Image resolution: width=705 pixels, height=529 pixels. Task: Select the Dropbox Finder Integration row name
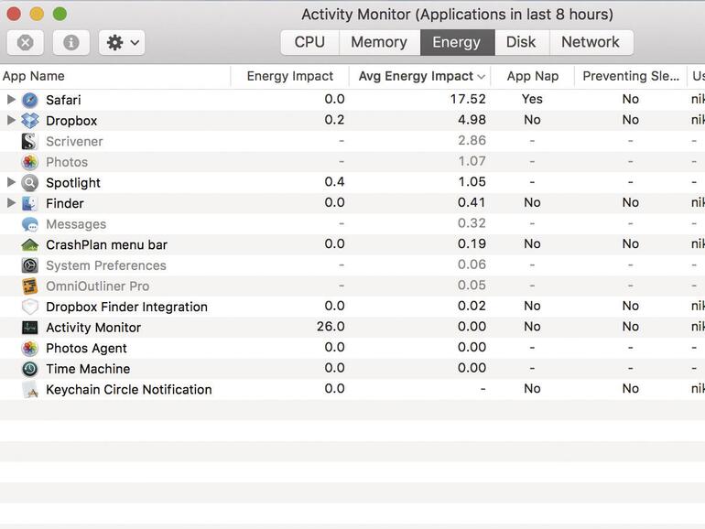[x=126, y=307]
